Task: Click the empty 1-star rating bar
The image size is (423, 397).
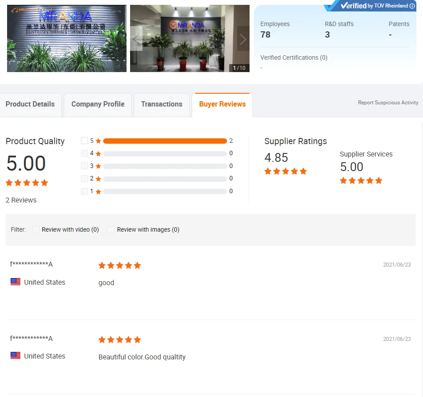Action: pyautogui.click(x=165, y=191)
